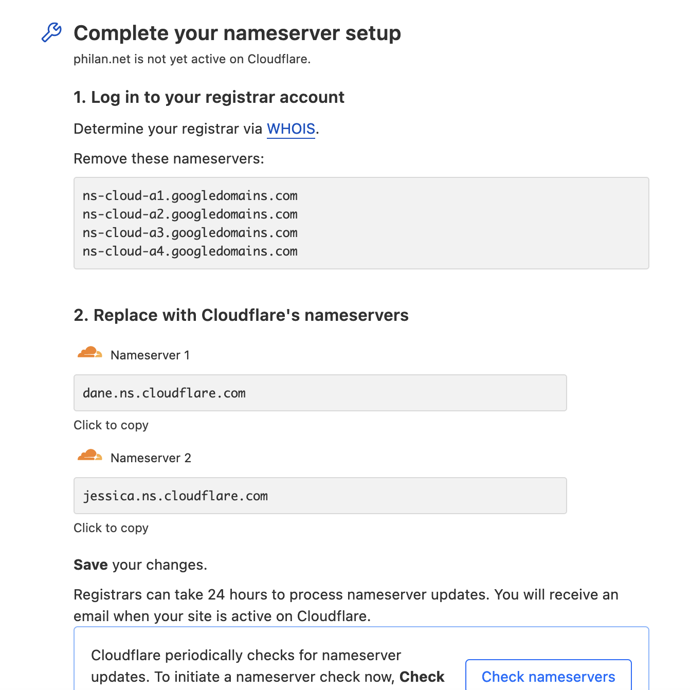
Task: Select the orange cloud logo above dane.ns.cloudflare.com
Action: 89,352
